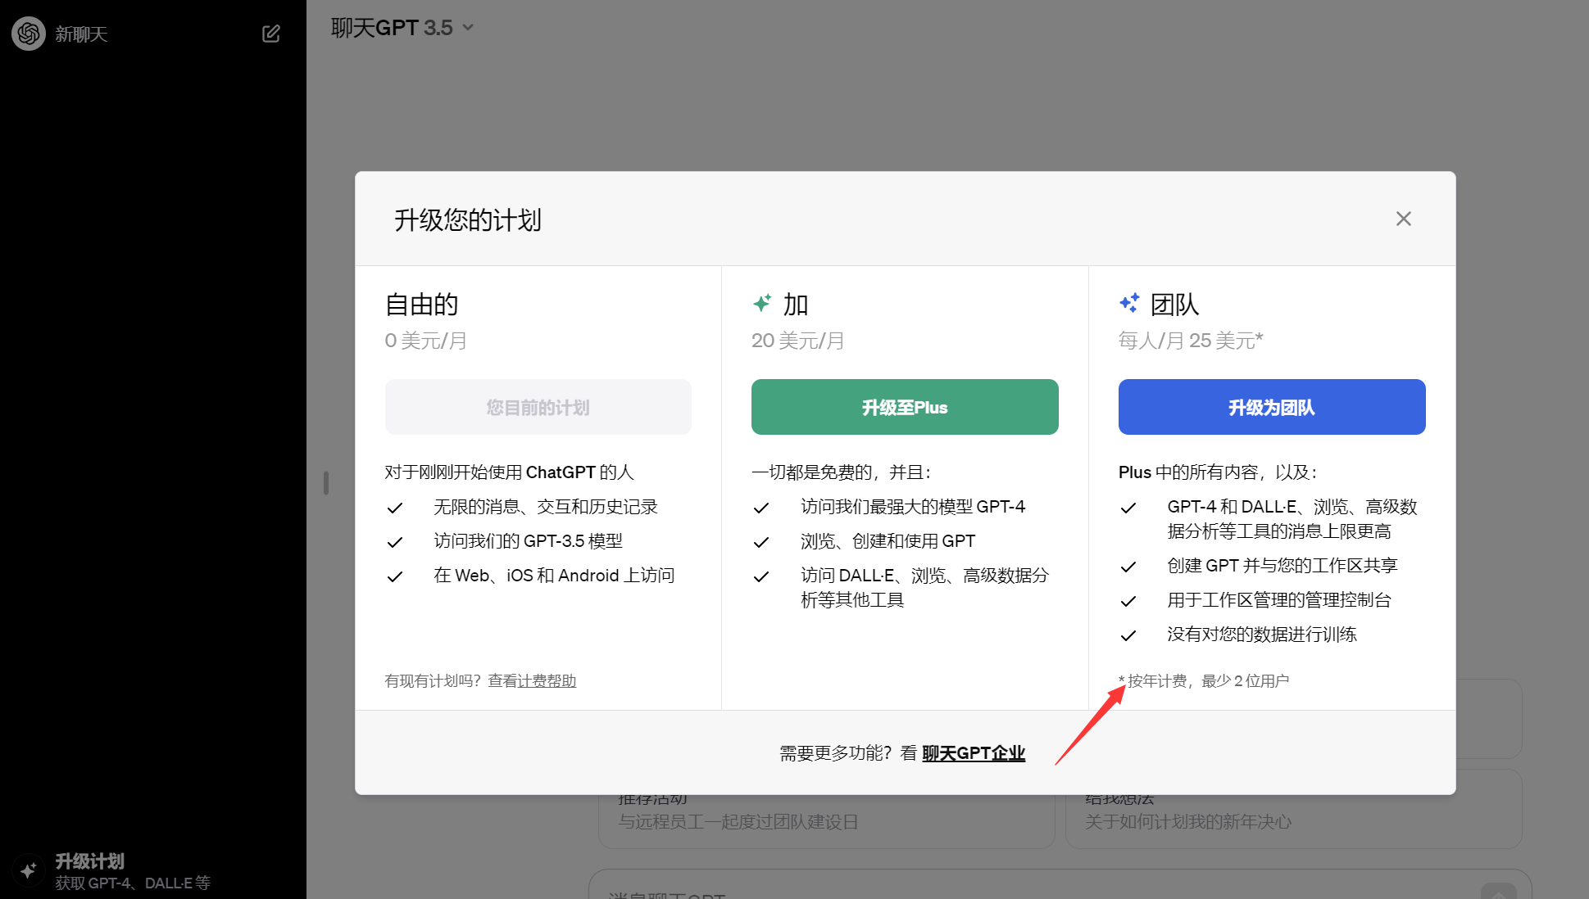Click the disabled 您目前的计划 button
Viewport: 1589px width, 899px height.
click(538, 407)
